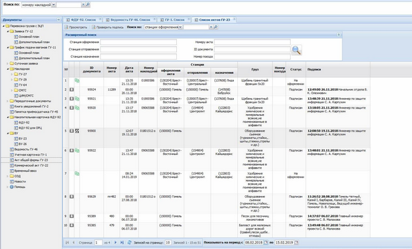Open the start date calendar picker
Image resolution: width=412 pixels, height=249 pixels.
click(x=266, y=242)
